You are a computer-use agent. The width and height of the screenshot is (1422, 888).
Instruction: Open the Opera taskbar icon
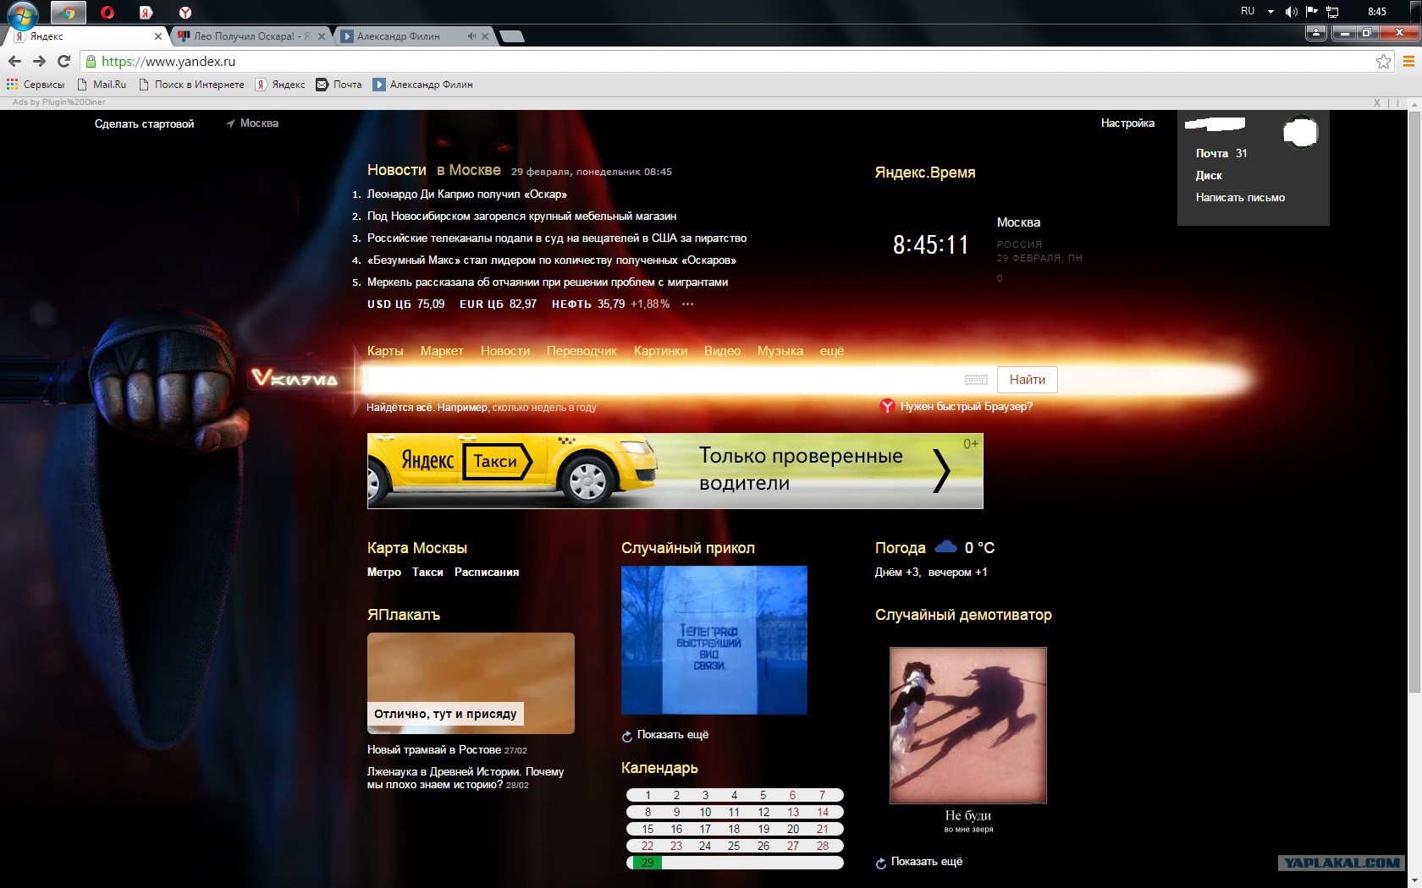107,12
